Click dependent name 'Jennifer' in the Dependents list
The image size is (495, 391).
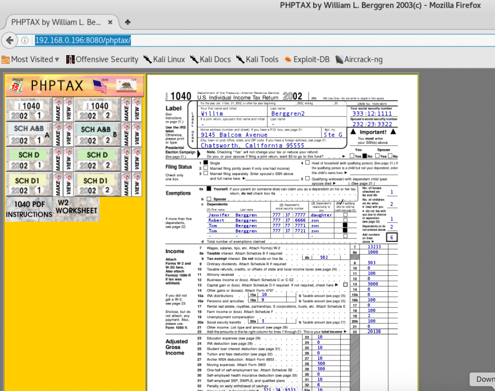(x=219, y=215)
